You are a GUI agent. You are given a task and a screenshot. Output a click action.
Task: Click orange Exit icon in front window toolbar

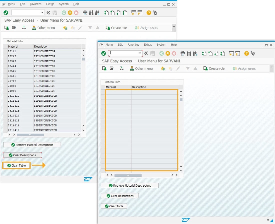coord(168,54)
